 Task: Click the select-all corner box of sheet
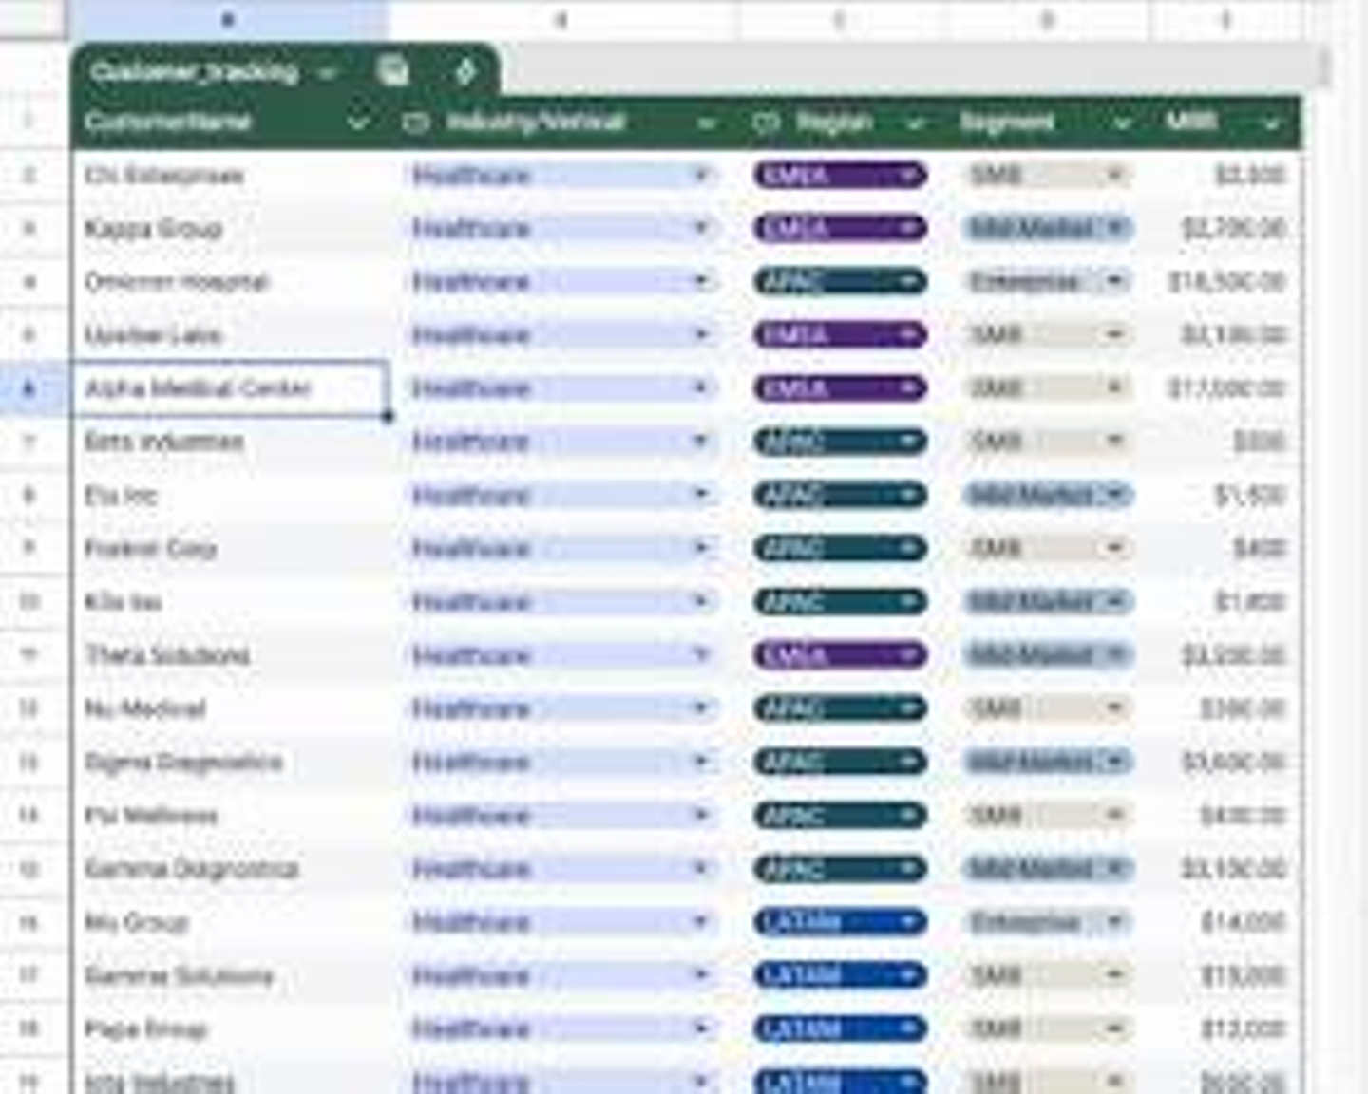pos(33,18)
